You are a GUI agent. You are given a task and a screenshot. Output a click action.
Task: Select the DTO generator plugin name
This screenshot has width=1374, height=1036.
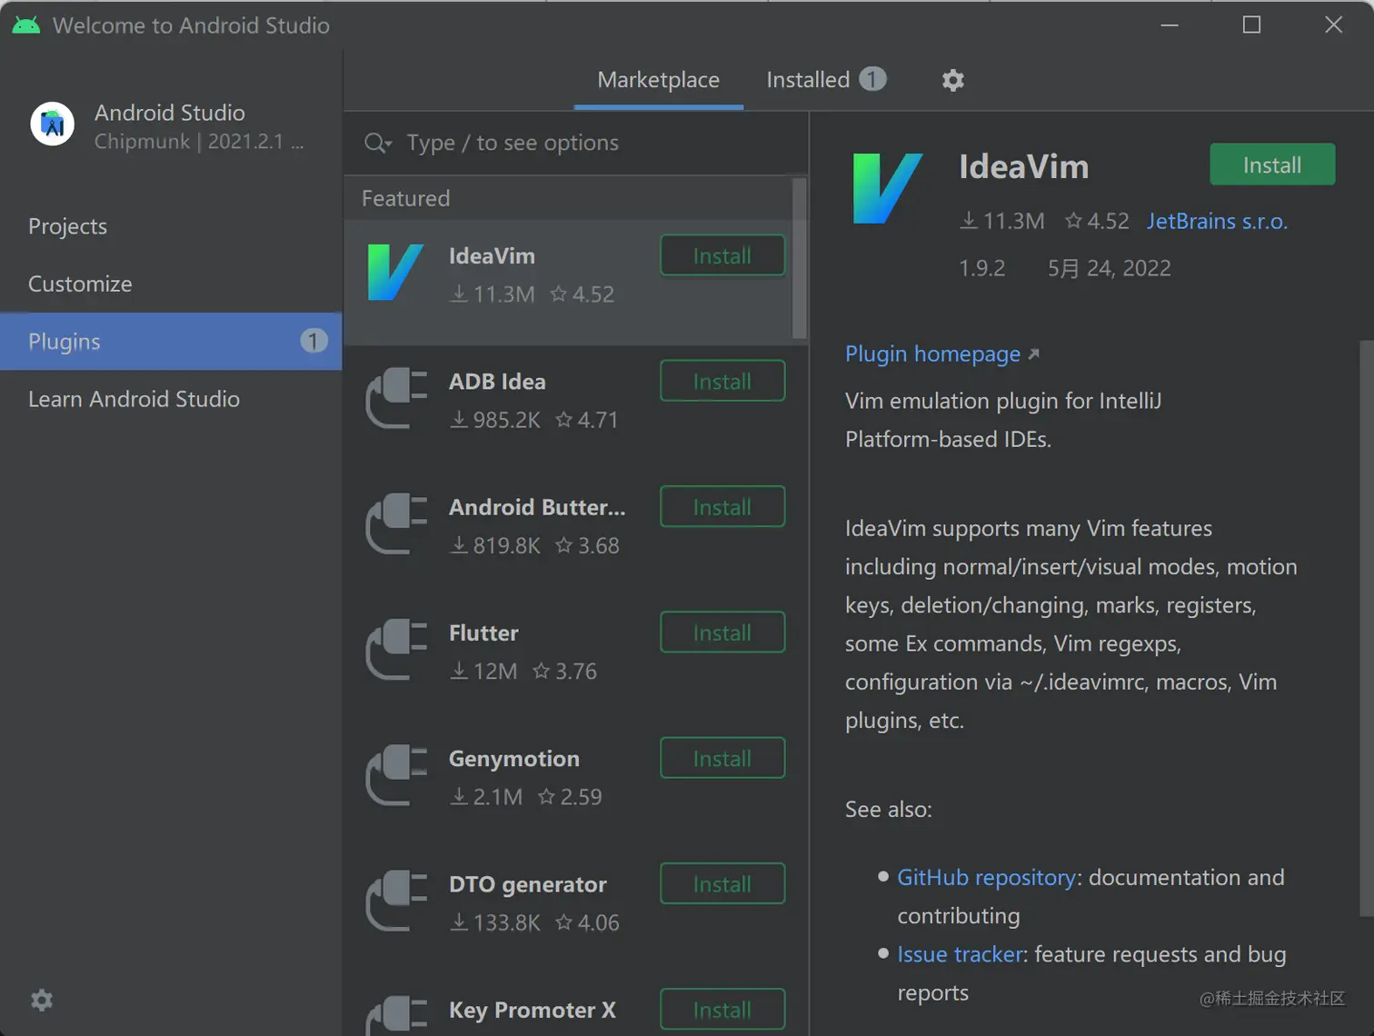(x=528, y=884)
